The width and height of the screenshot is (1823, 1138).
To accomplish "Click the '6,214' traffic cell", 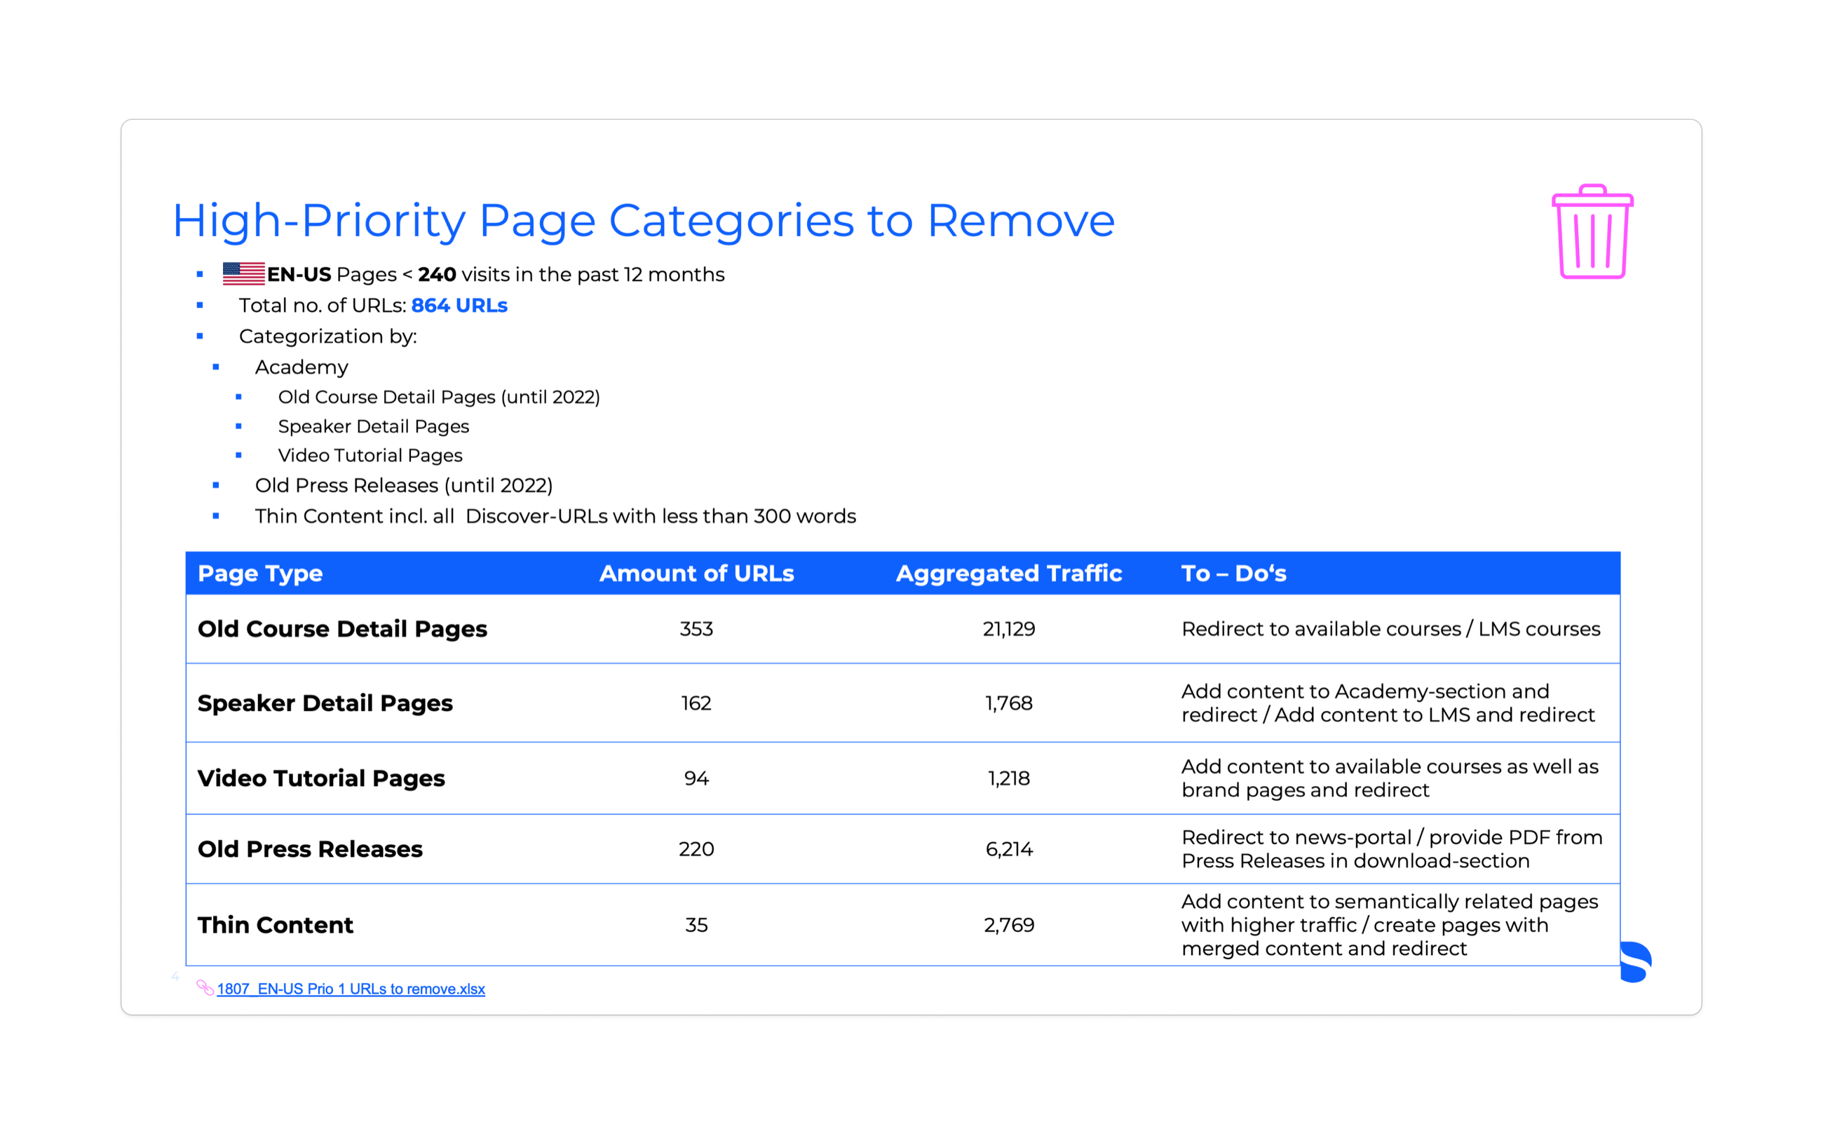I will point(1008,849).
